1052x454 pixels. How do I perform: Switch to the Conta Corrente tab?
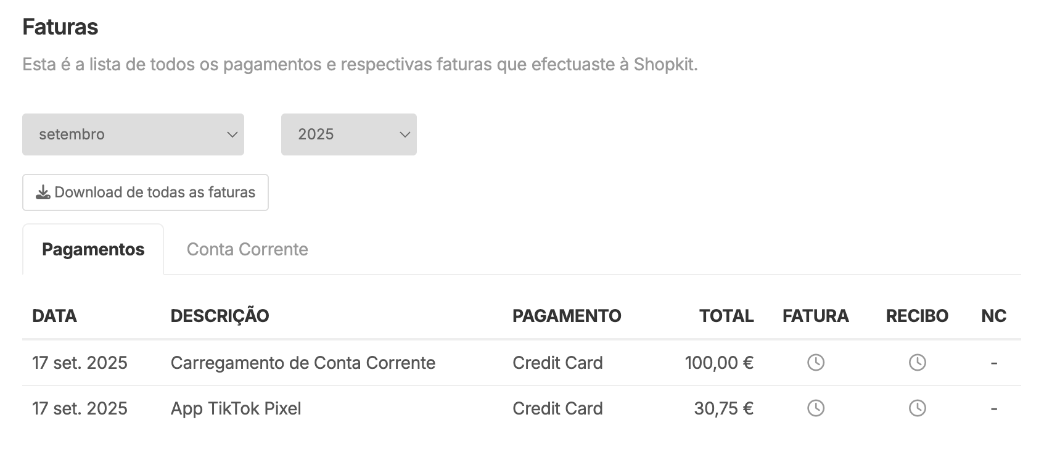click(247, 249)
